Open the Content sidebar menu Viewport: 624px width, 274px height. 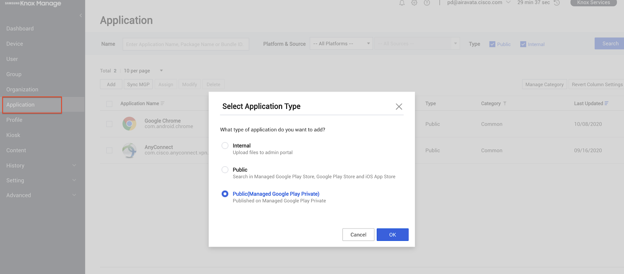(x=16, y=150)
